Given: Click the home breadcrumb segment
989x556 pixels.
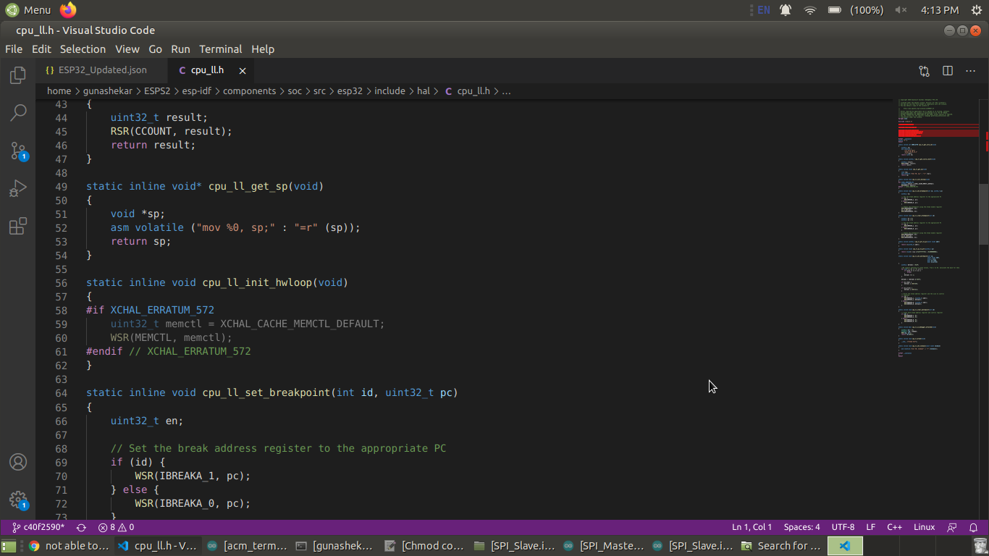Looking at the screenshot, I should 59,91.
